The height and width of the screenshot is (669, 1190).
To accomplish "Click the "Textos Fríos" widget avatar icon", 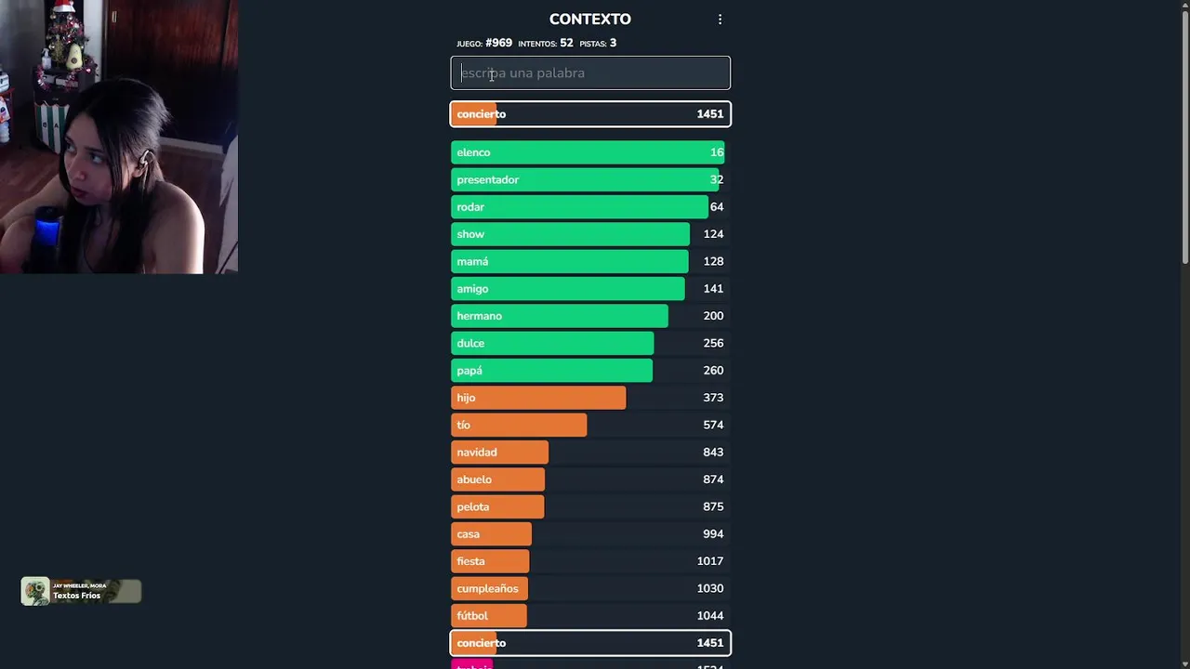I will 35,592.
